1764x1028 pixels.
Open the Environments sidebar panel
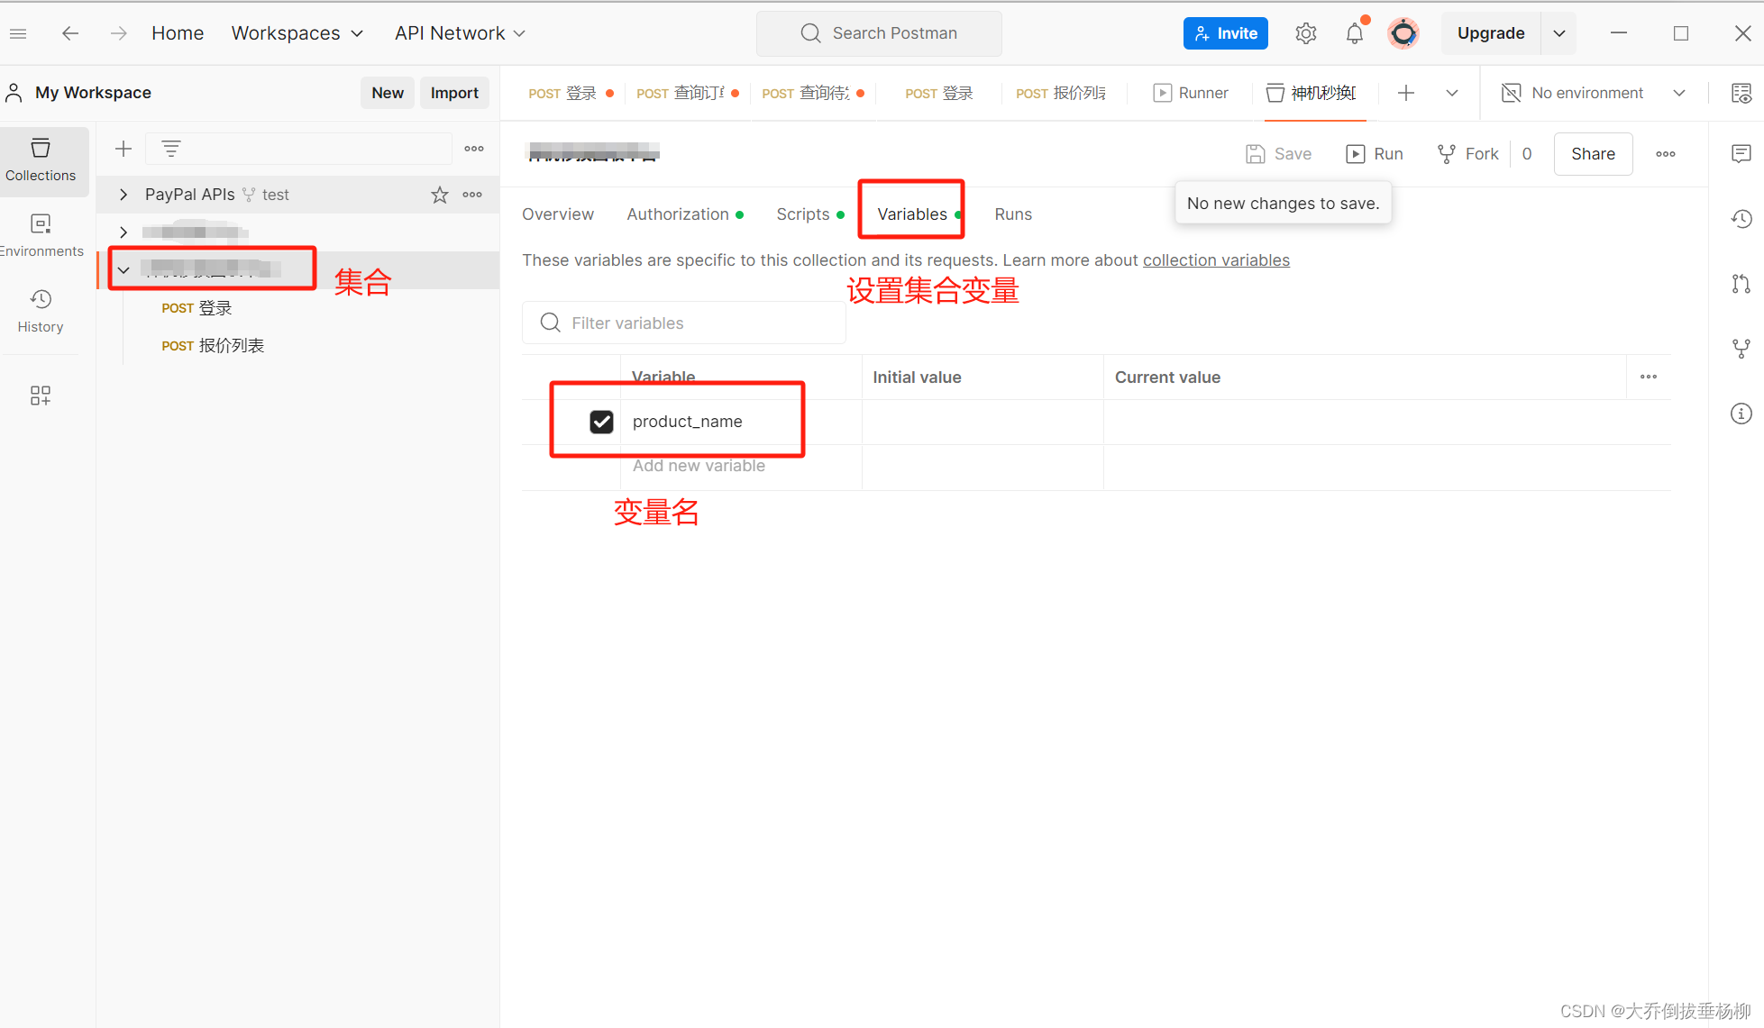point(41,235)
